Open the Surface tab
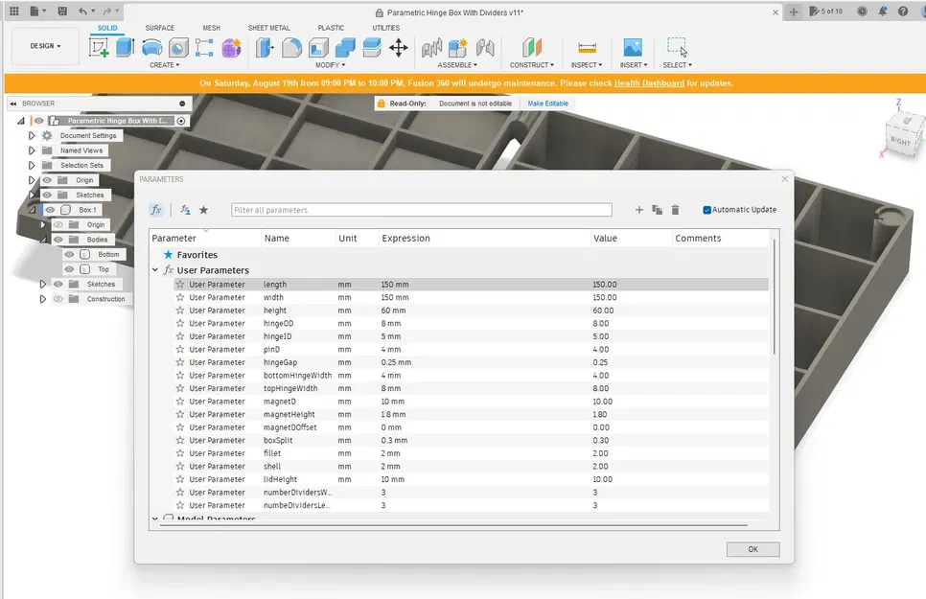Screen dimensions: 926x599 point(159,28)
